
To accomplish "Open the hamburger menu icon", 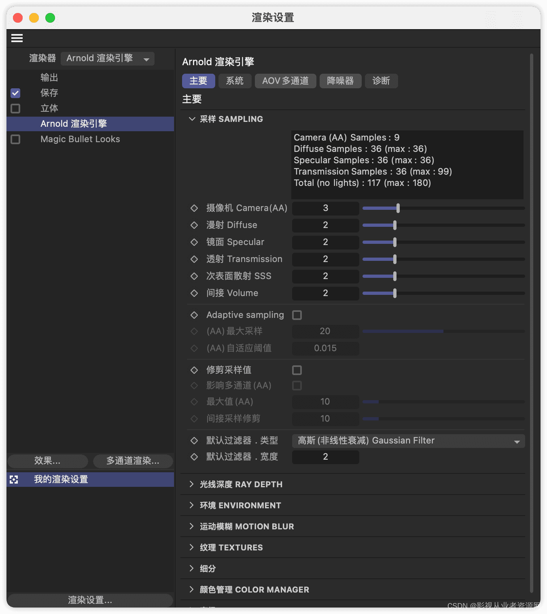I will pyautogui.click(x=17, y=38).
